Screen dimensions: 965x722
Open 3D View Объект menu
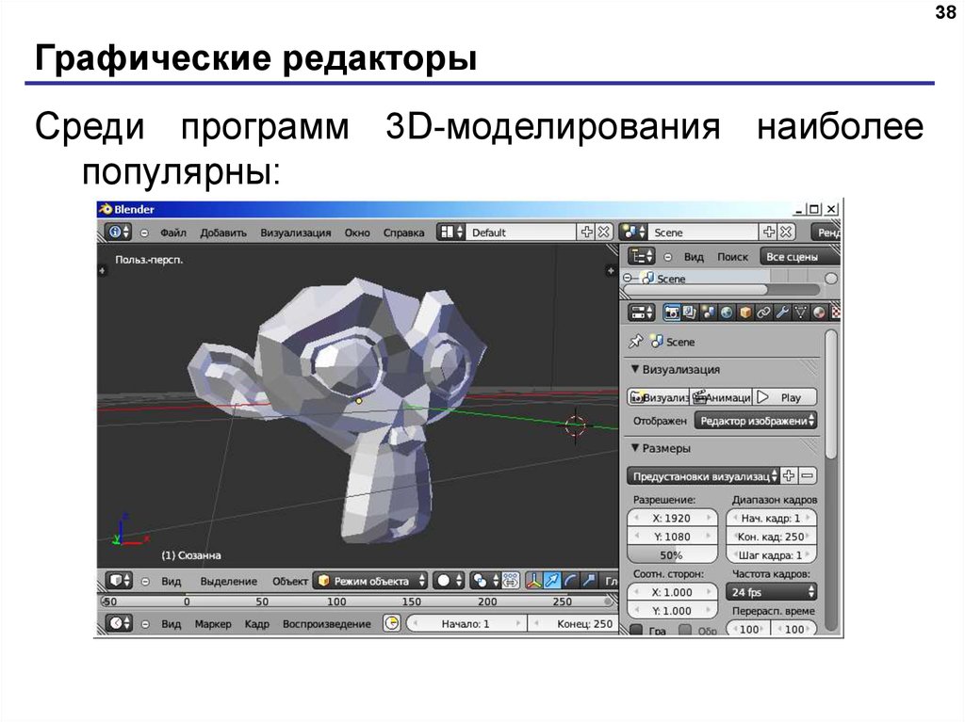[x=290, y=581]
